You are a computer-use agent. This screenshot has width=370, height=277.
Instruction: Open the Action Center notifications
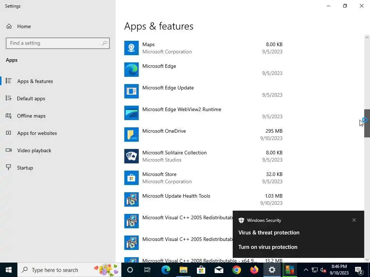click(359, 270)
